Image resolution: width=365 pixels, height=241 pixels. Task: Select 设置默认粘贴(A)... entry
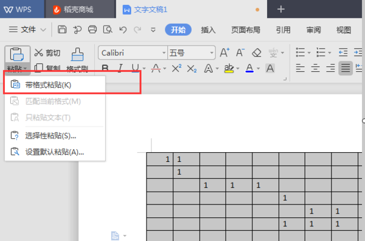tap(55, 152)
